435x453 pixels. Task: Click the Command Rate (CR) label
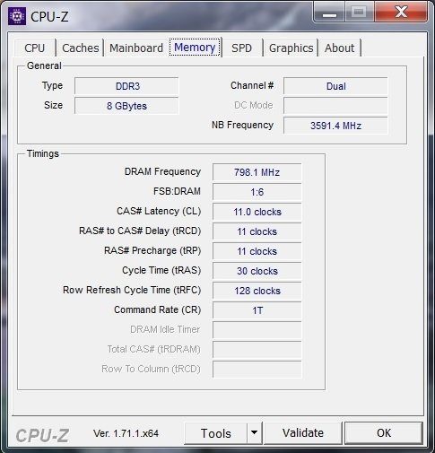158,309
